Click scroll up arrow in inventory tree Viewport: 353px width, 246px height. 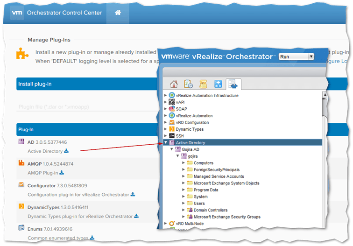[x=325, y=95]
